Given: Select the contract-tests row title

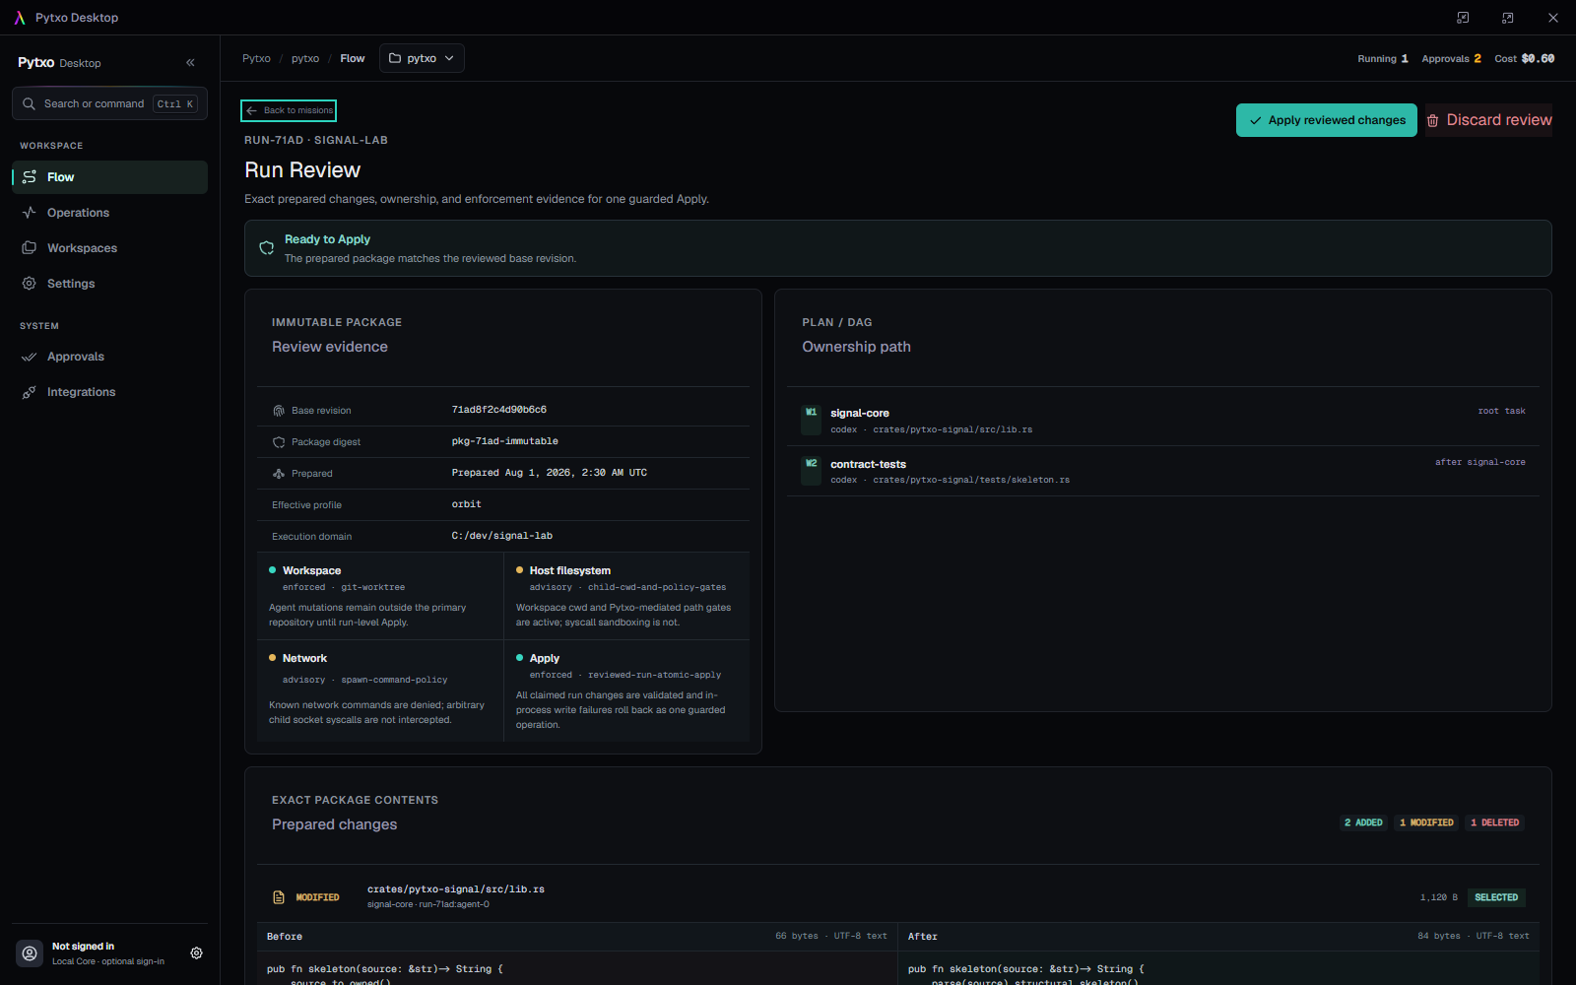Looking at the screenshot, I should click(869, 465).
